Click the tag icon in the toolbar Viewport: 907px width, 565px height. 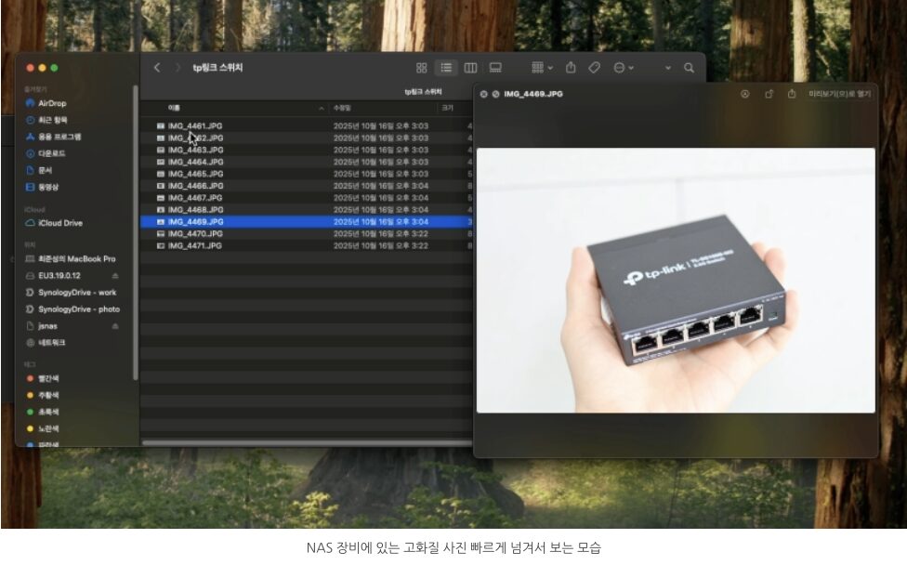(595, 68)
